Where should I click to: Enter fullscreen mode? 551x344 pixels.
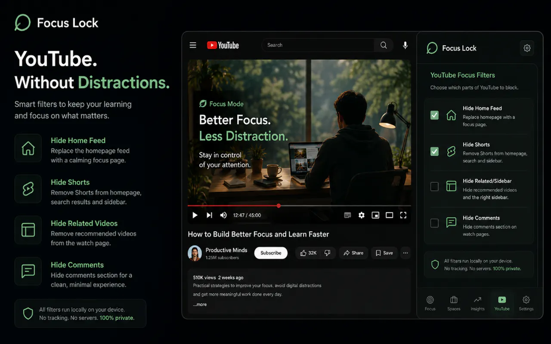pos(403,215)
